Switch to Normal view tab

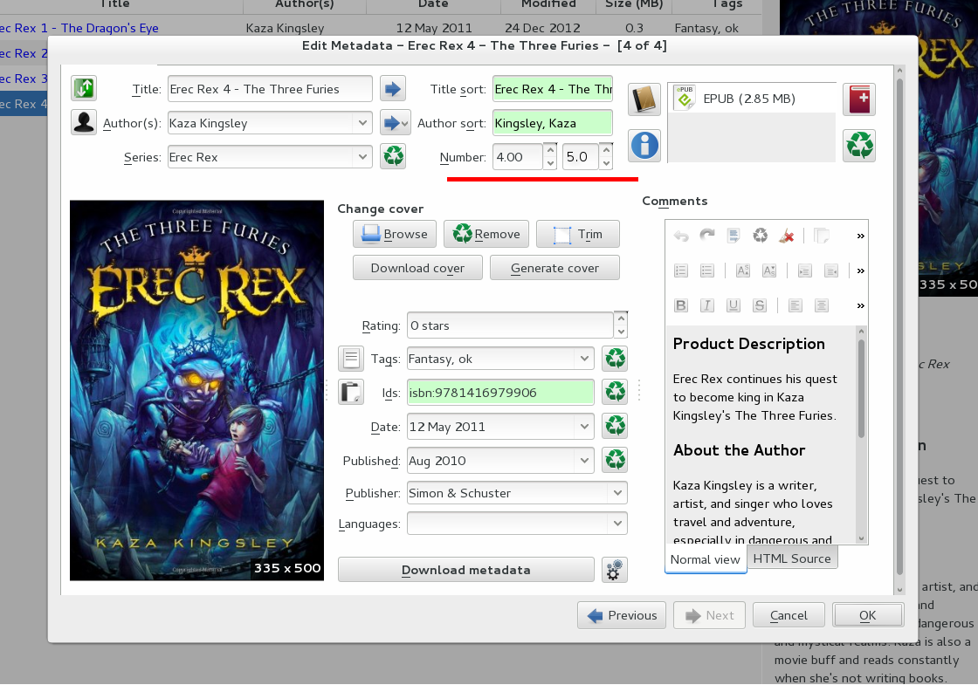(x=706, y=559)
